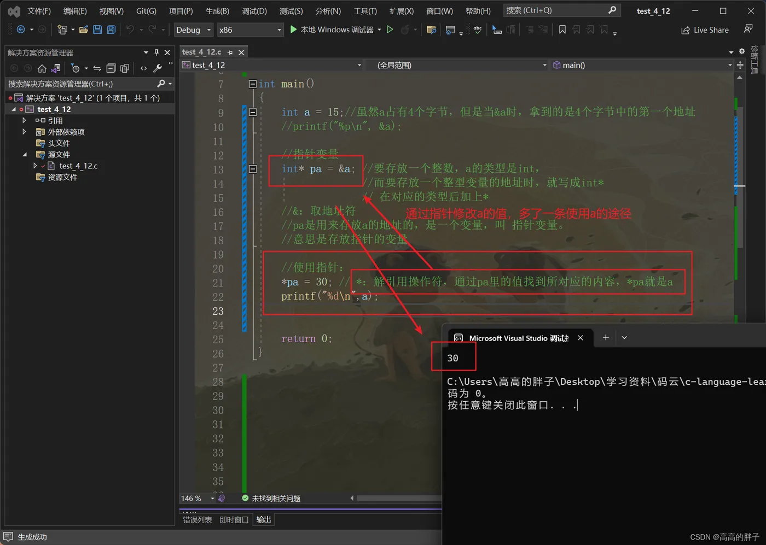766x545 pixels.
Task: Switch to the 即时窗口 tab
Action: (234, 520)
